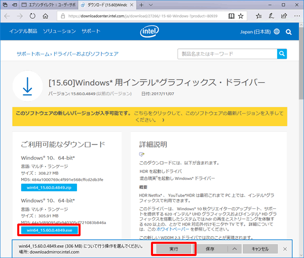
Task: Click the Intel site search magnifier icon
Action: (289, 31)
